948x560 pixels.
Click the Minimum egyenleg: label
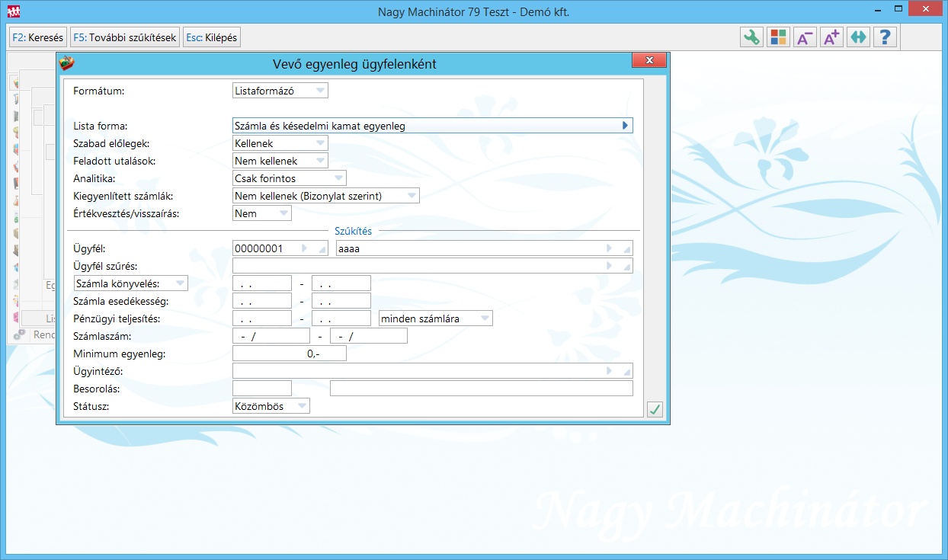pyautogui.click(x=120, y=354)
